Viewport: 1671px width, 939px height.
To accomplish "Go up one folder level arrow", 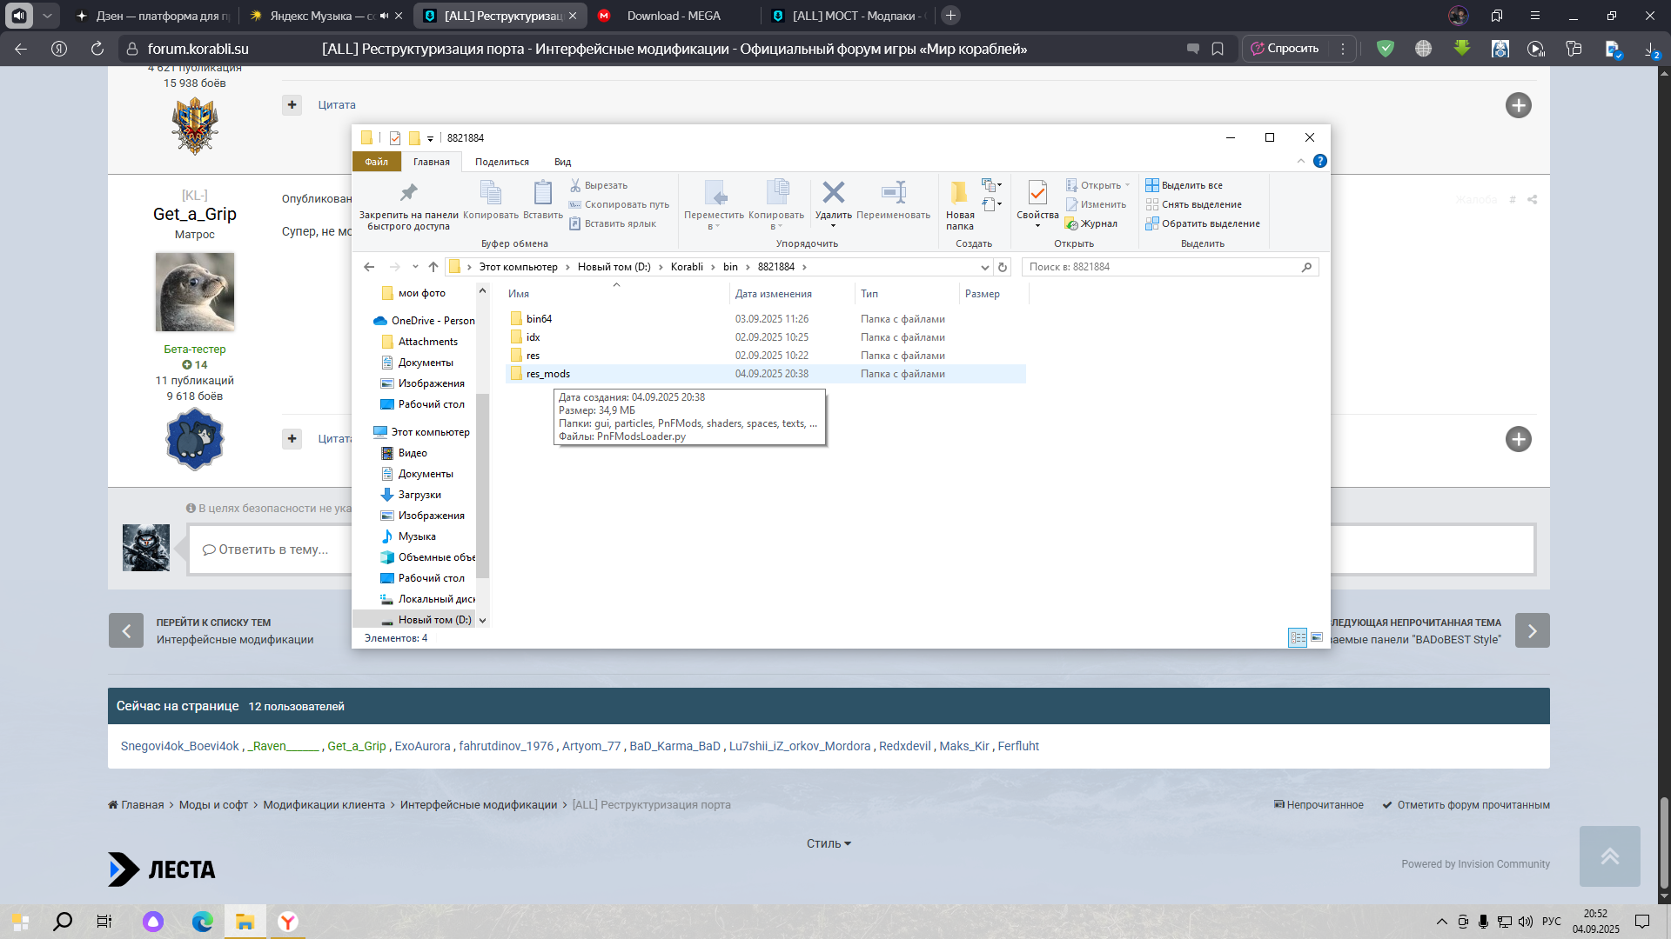I will [x=433, y=267].
